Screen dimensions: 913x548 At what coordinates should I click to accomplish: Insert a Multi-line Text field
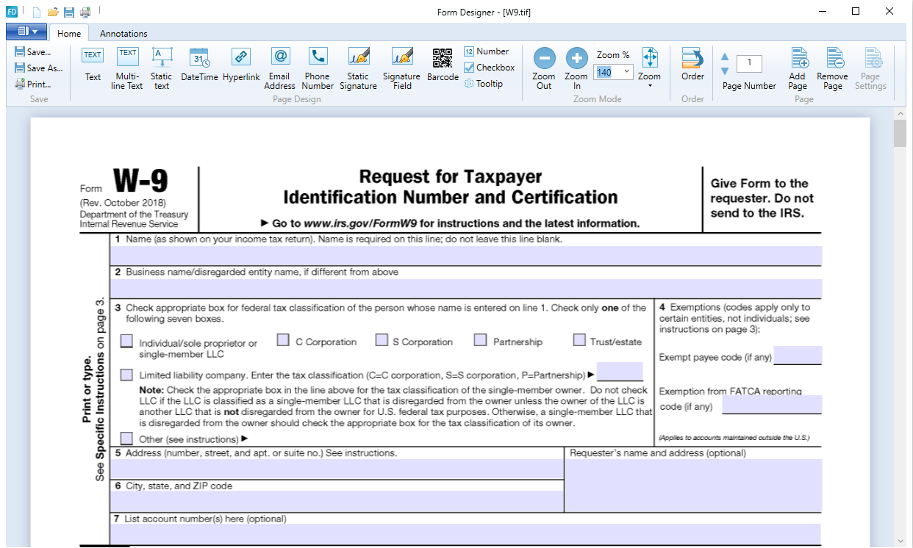(128, 66)
